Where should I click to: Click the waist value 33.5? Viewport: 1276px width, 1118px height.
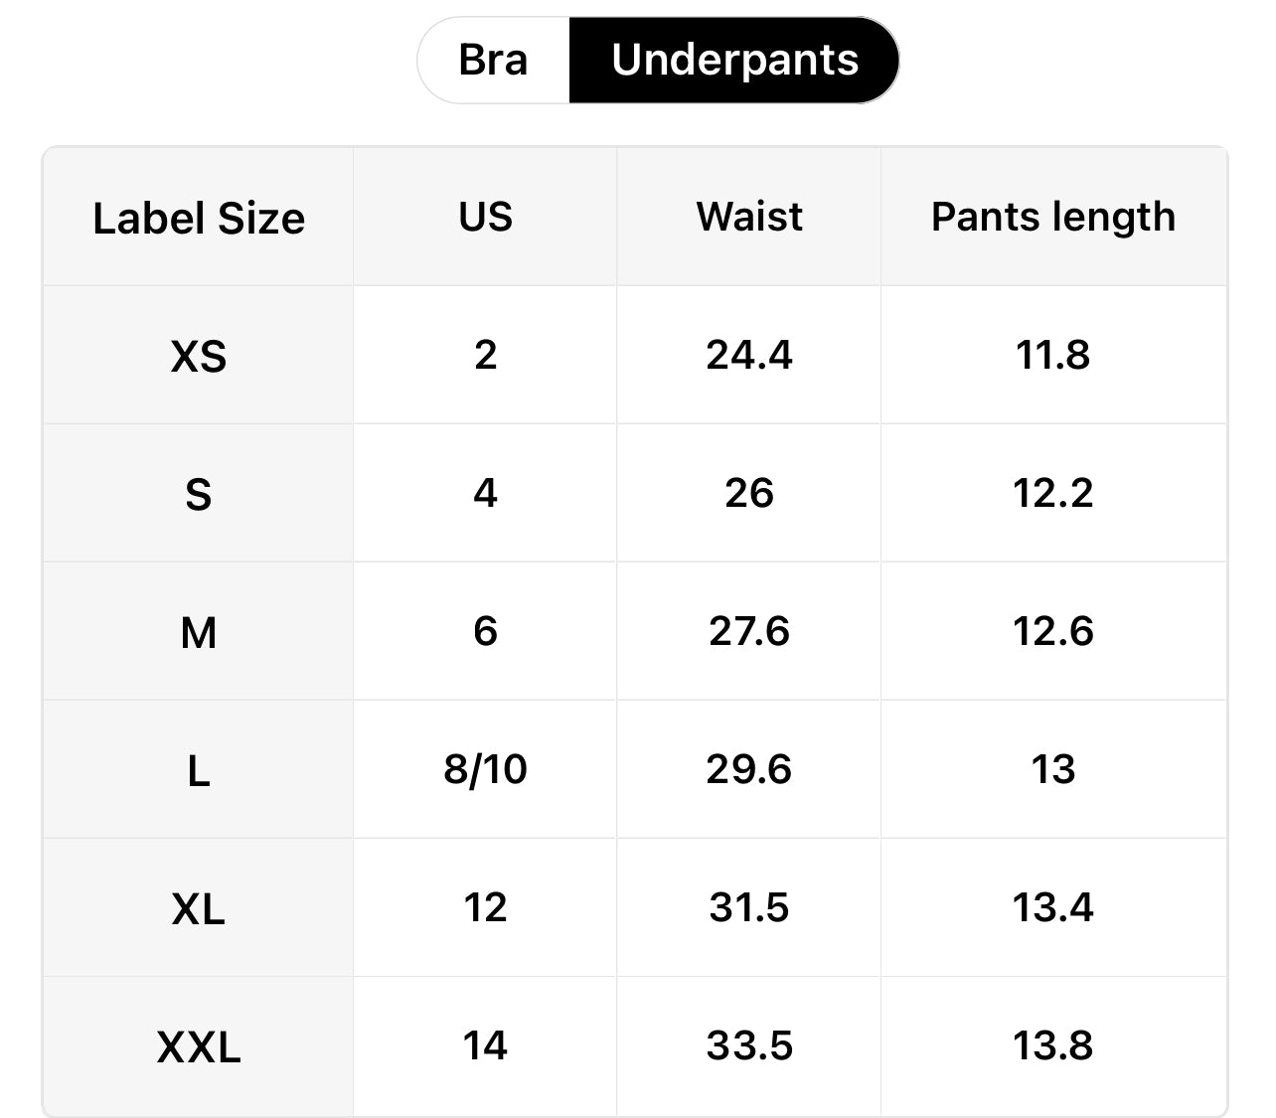[749, 1045]
